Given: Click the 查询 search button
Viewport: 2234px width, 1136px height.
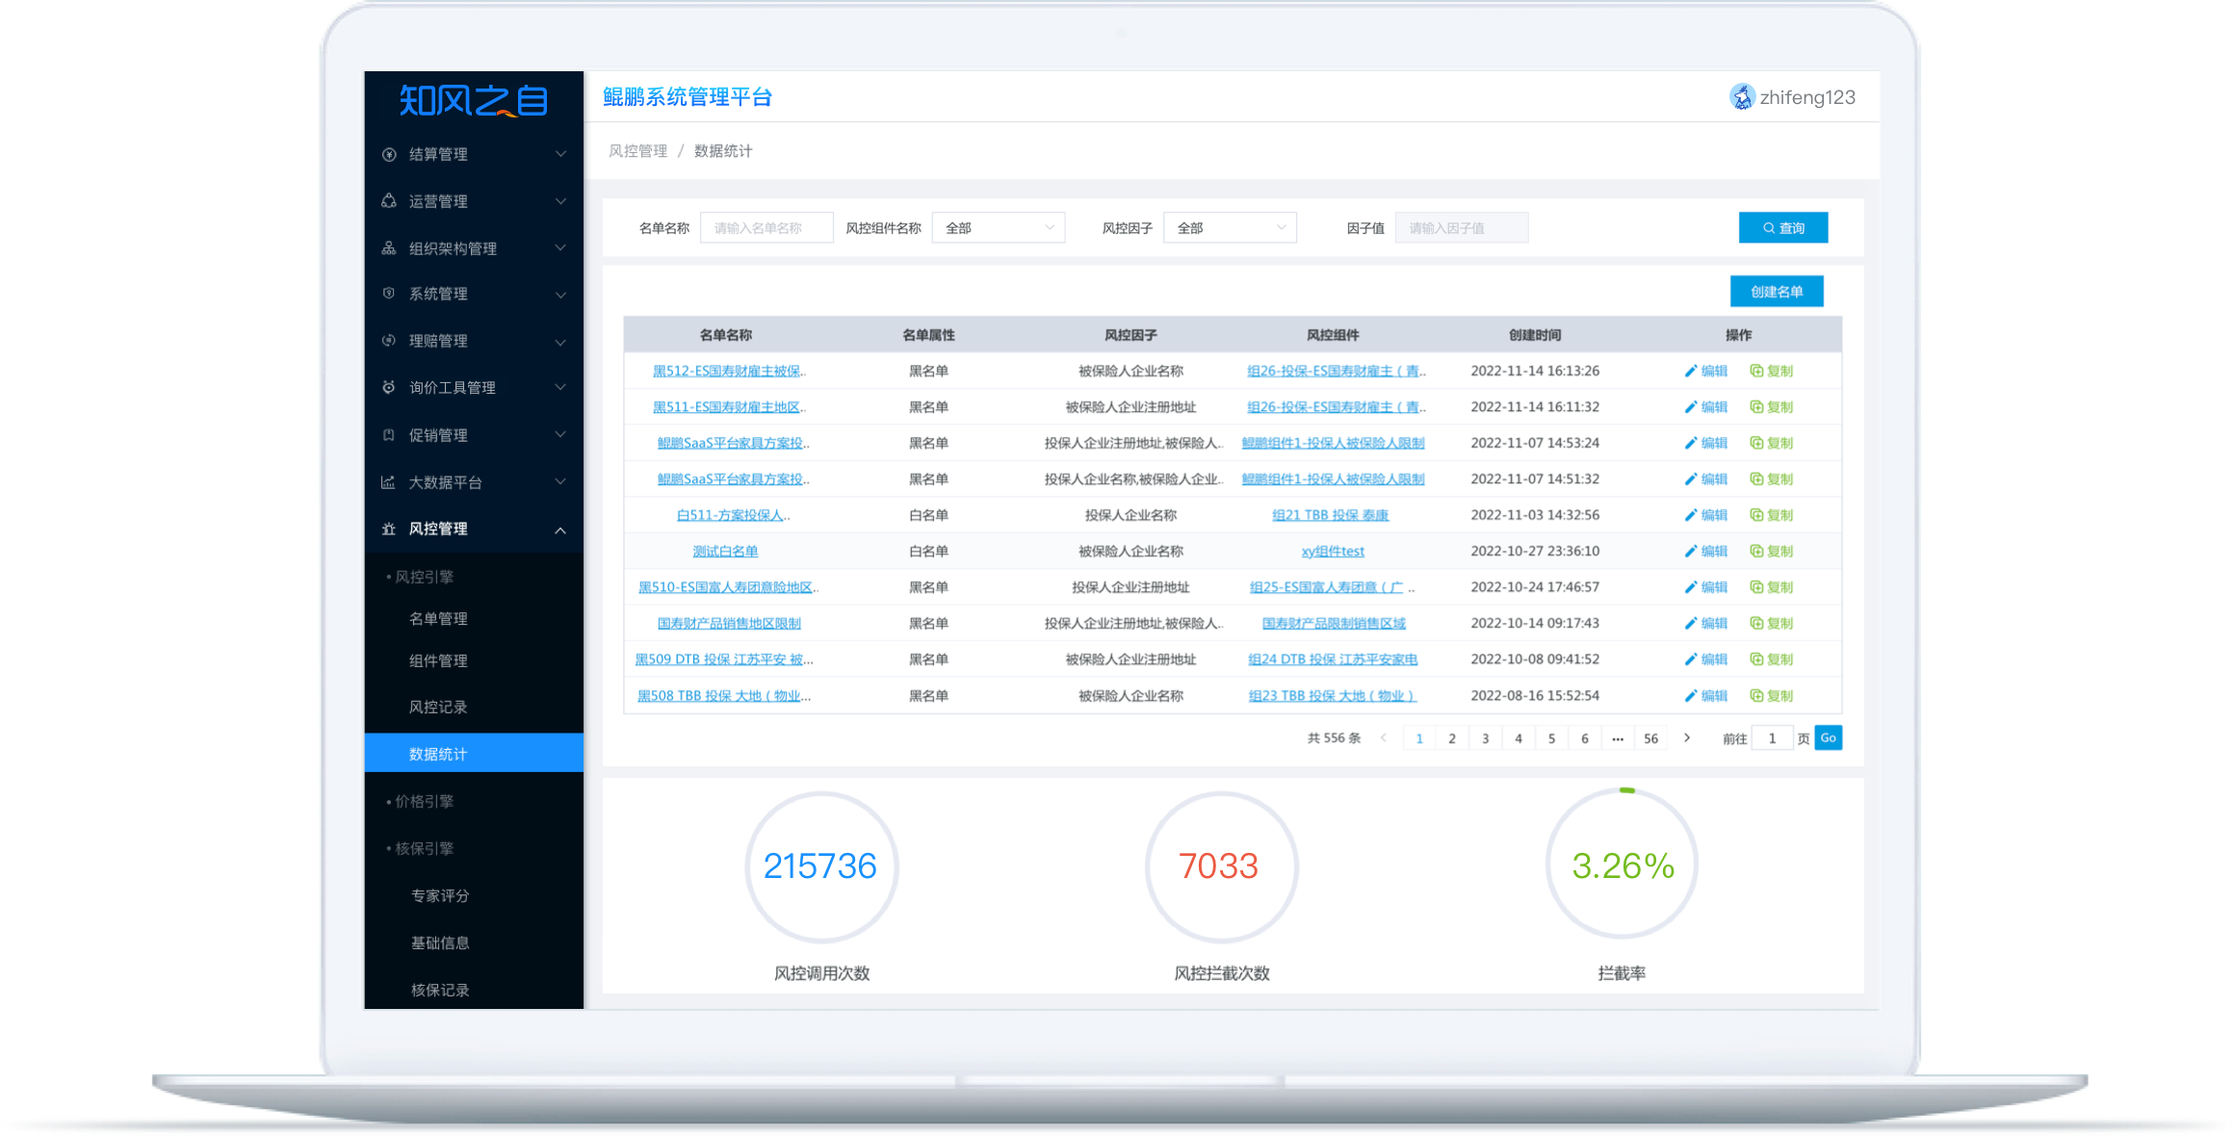Looking at the screenshot, I should (x=1782, y=228).
